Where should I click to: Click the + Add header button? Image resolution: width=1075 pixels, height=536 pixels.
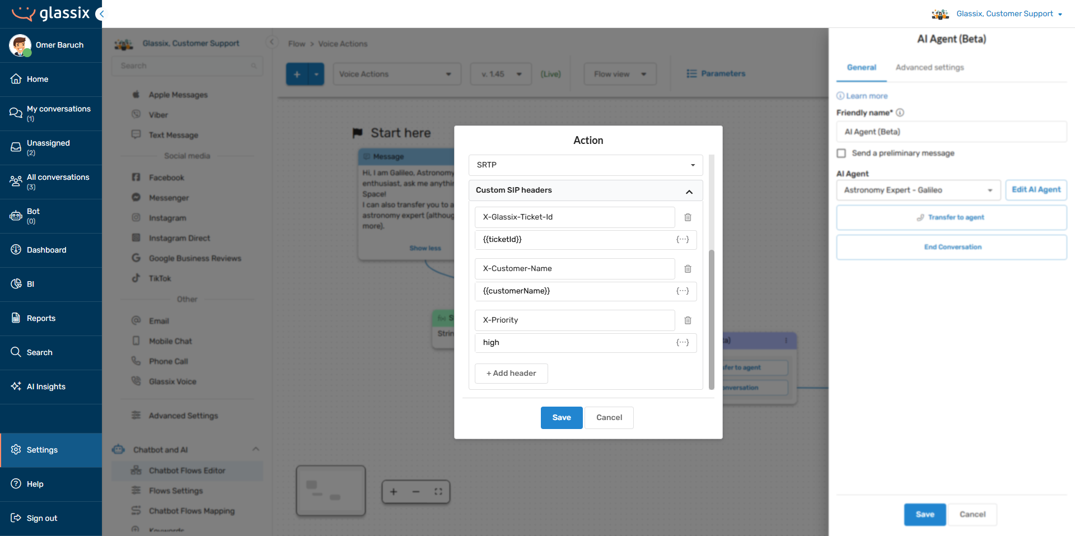coord(511,374)
